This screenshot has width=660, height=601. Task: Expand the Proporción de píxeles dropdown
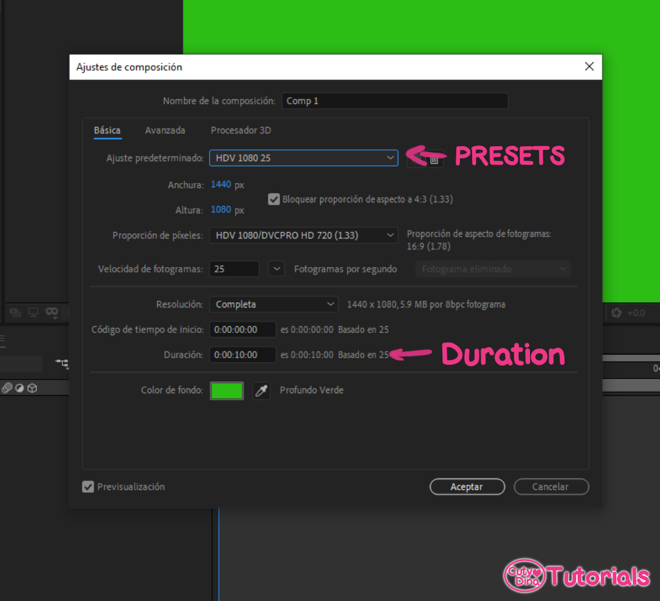[x=303, y=235]
